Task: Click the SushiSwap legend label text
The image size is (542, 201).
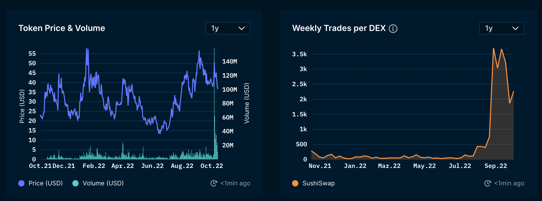Action: 319,183
